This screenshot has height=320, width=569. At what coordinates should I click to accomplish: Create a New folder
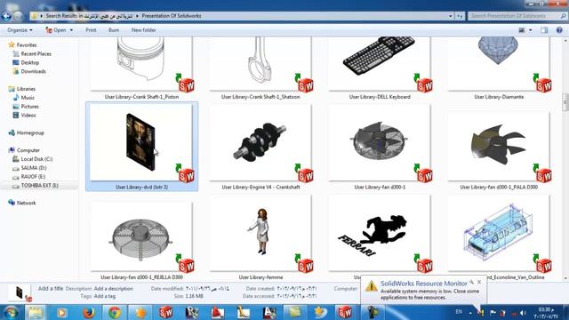144,30
